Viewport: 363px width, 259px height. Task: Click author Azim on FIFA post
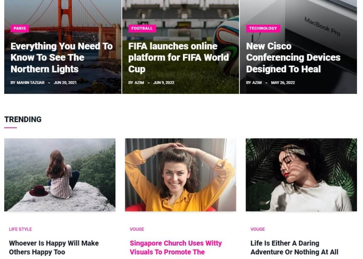click(x=139, y=83)
